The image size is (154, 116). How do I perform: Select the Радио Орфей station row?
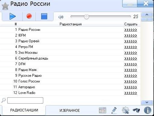coord(70,41)
